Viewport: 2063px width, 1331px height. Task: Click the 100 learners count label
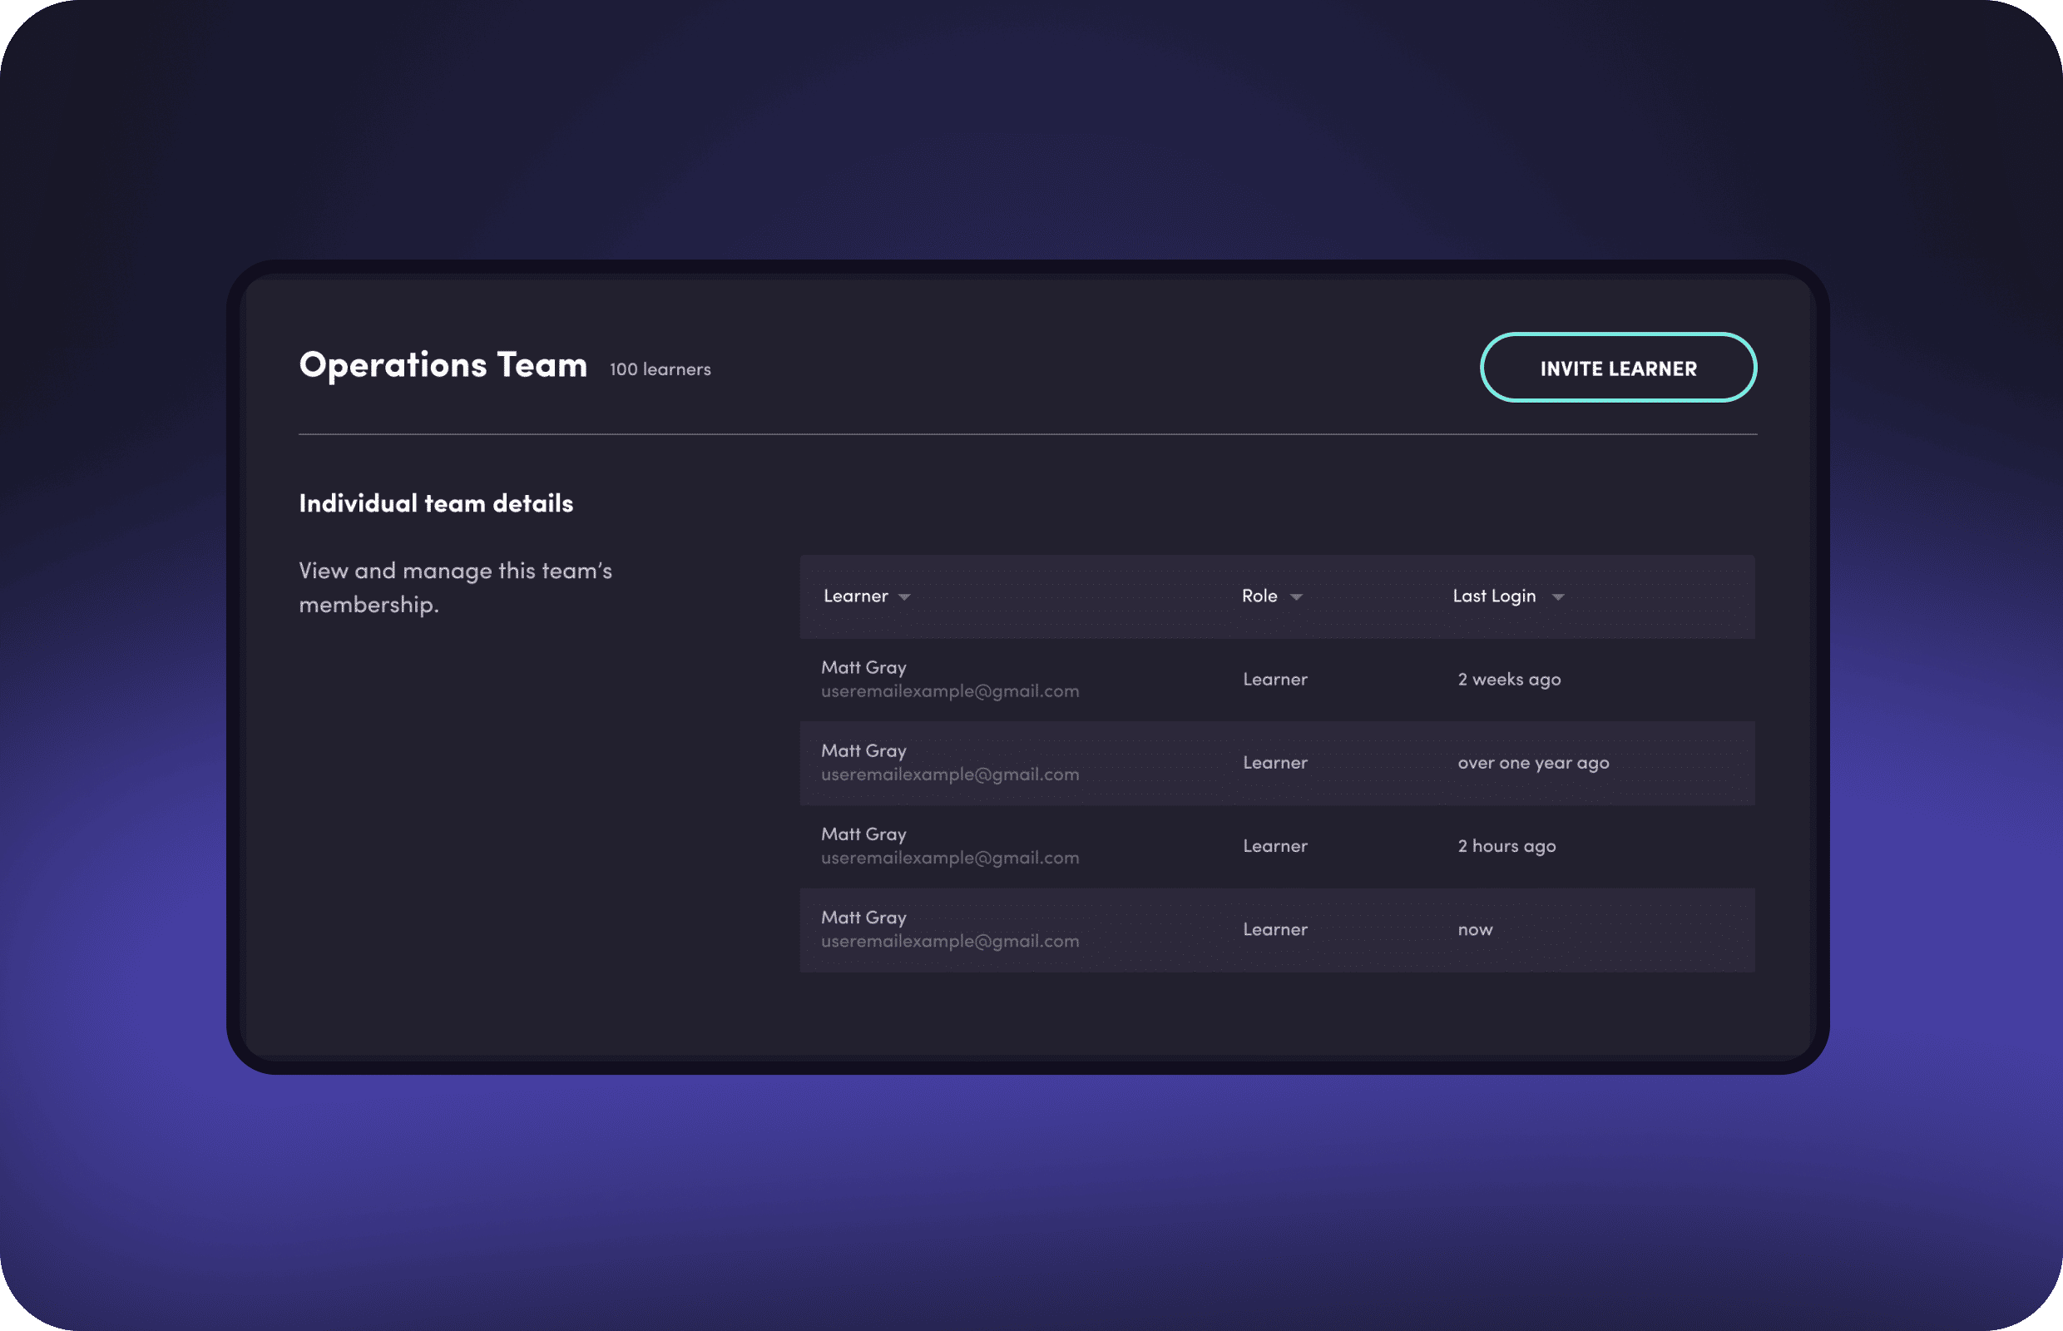coord(660,369)
